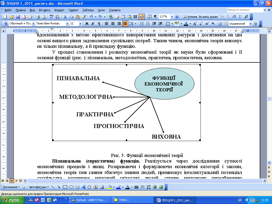The height and width of the screenshot is (204, 272).
Task: Click the highlight color marker
Action: pos(177,24)
